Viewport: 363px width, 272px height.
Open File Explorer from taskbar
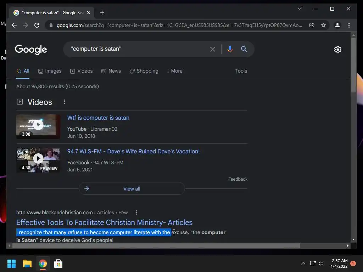(27, 263)
